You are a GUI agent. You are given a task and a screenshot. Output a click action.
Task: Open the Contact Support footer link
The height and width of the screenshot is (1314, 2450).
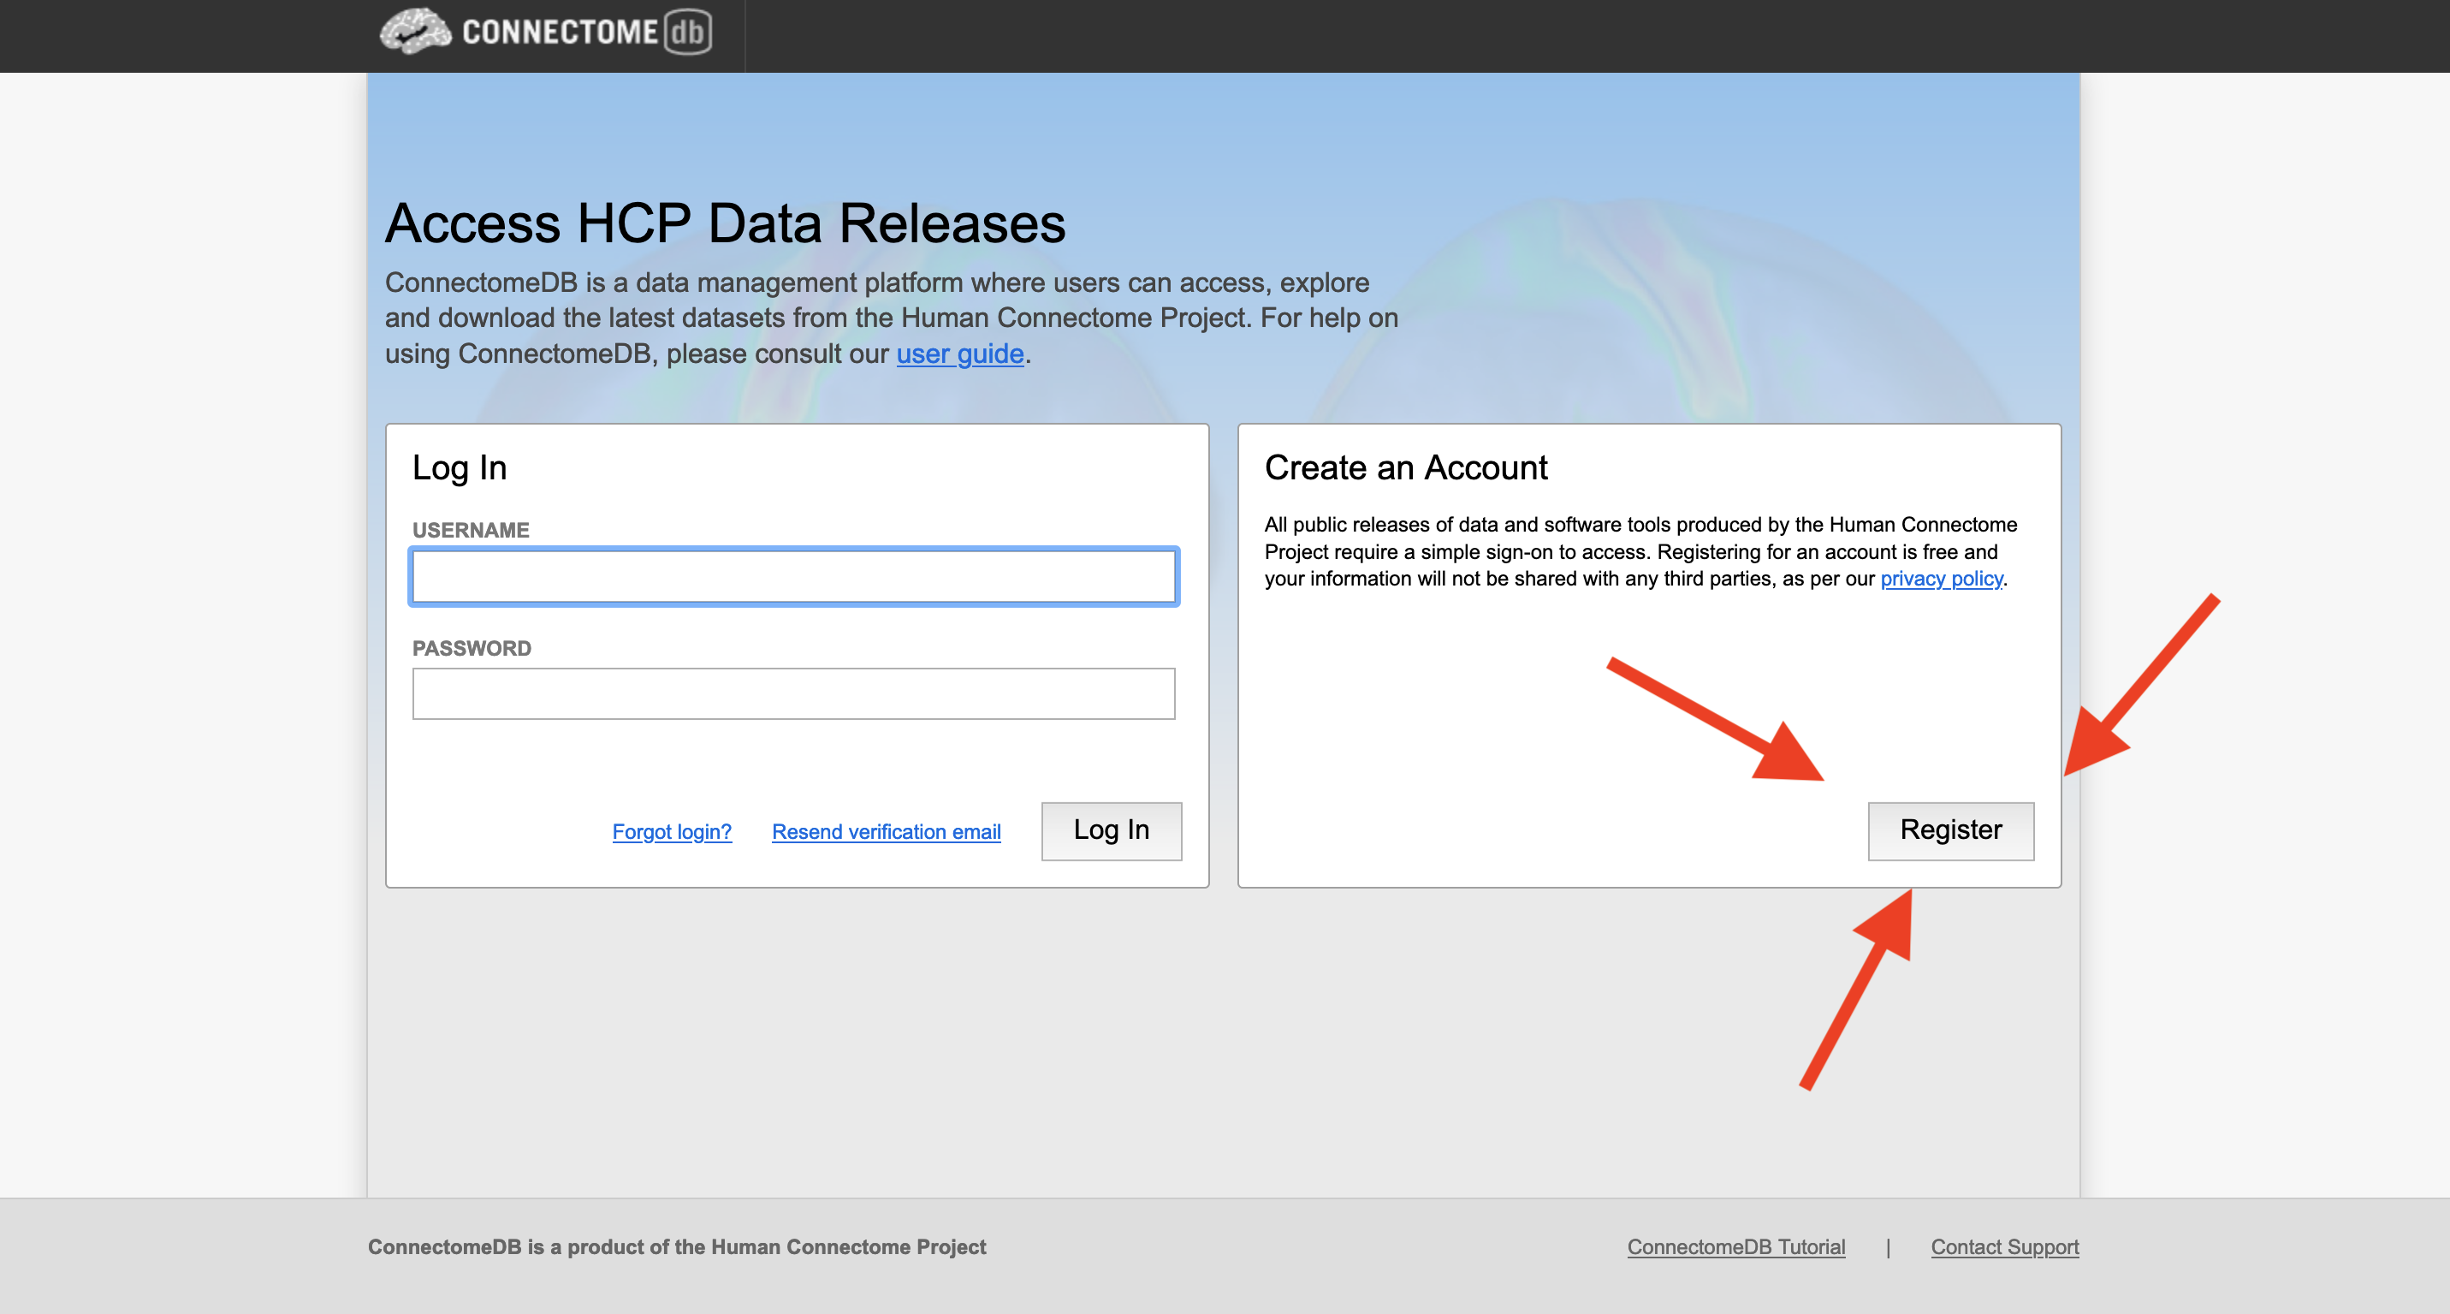tap(2005, 1246)
